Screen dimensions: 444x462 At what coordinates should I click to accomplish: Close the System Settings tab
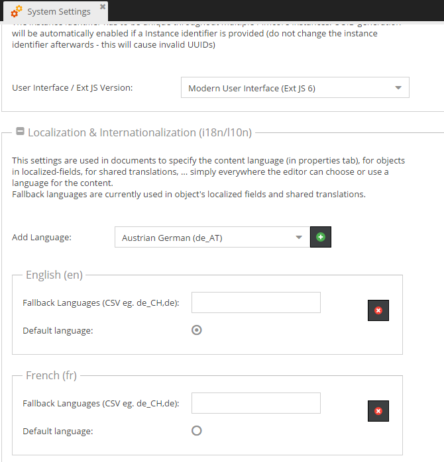[x=102, y=7]
